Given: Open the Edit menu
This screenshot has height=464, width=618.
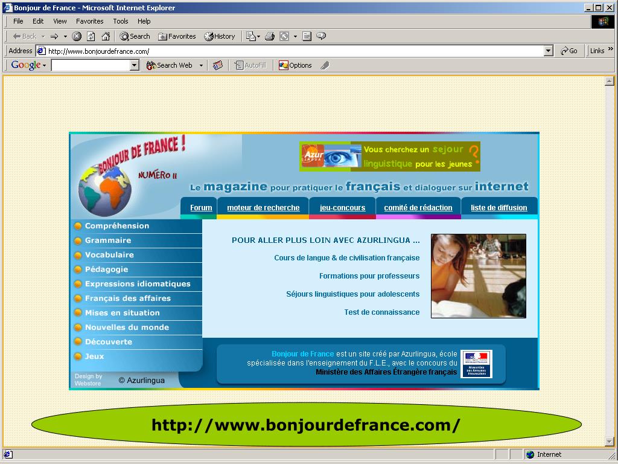Looking at the screenshot, I should (38, 21).
